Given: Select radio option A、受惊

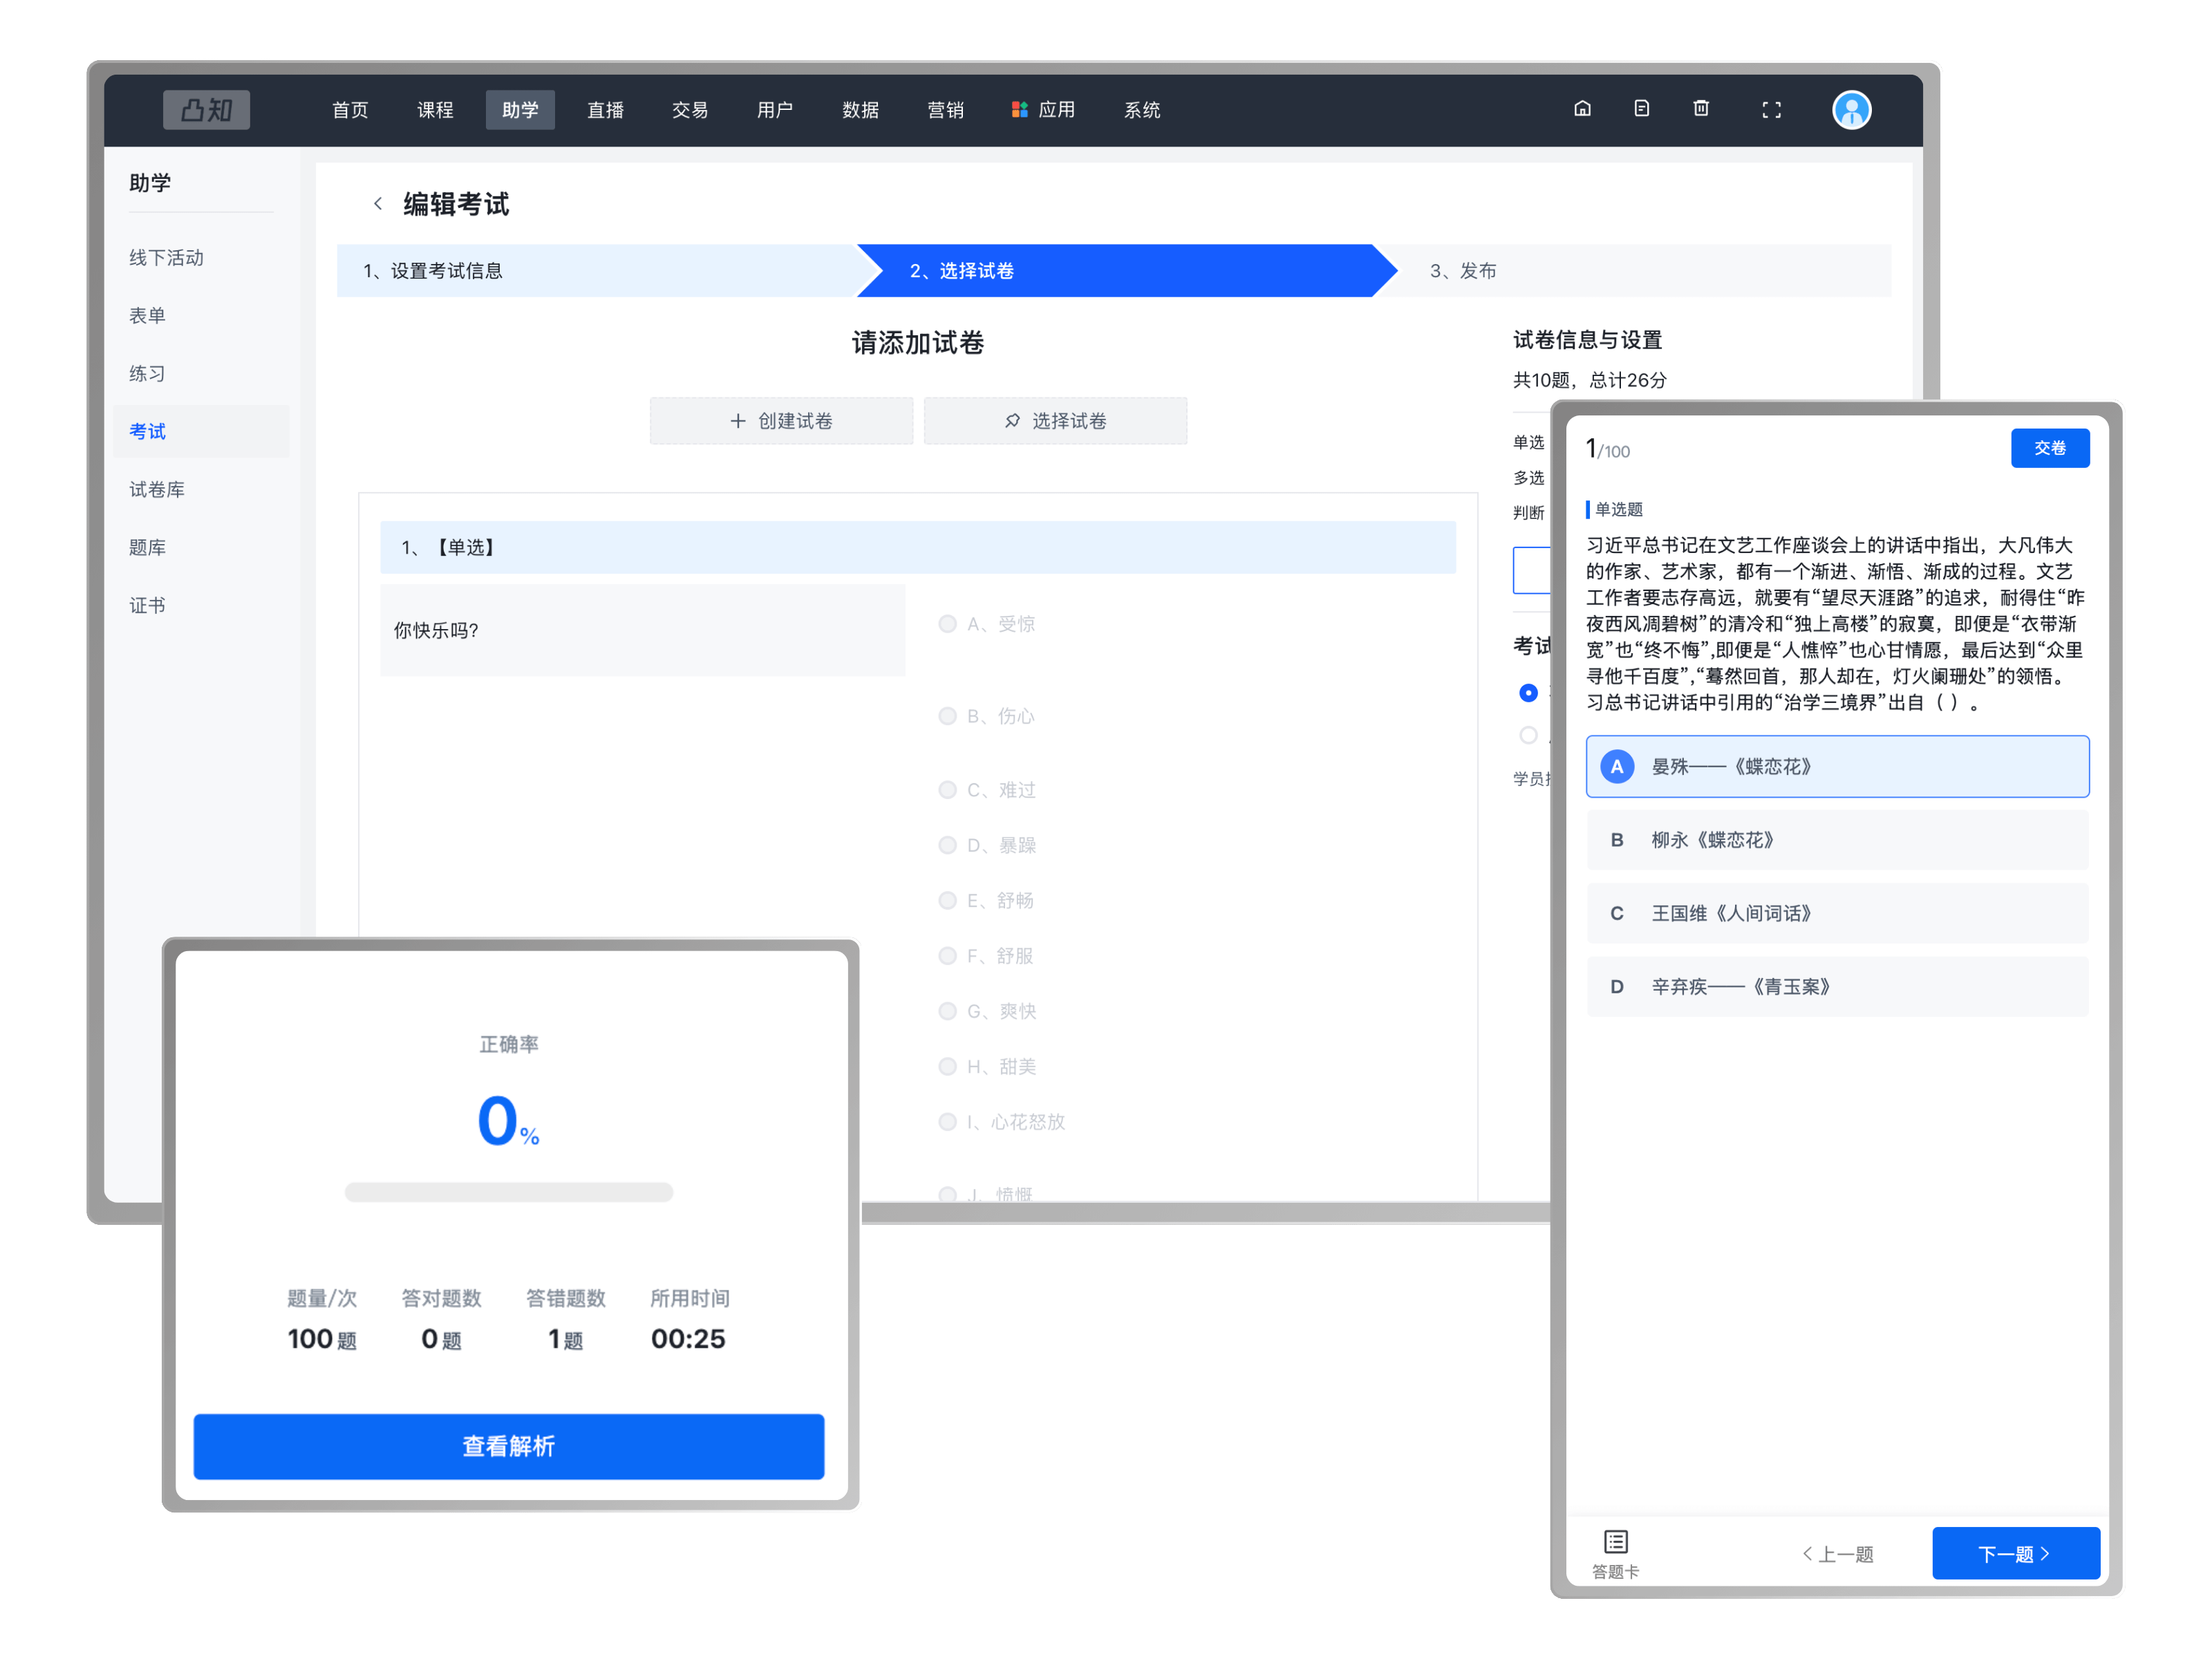Looking at the screenshot, I should (947, 624).
